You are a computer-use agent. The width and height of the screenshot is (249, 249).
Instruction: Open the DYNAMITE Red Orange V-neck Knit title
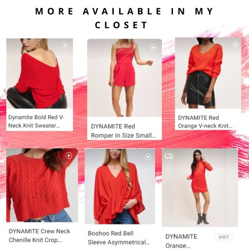[x=205, y=122]
